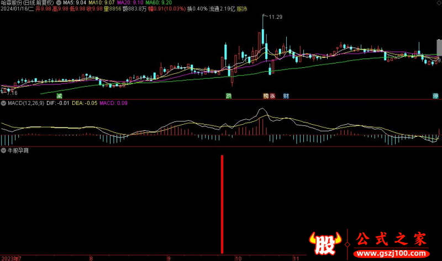Select the MA60: 9.20 label
442x261 pixels.
159,3
